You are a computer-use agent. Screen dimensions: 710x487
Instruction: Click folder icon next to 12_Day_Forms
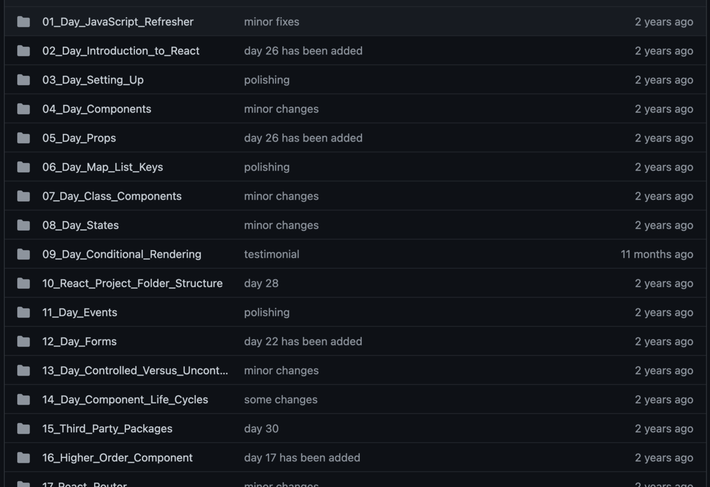(x=24, y=341)
